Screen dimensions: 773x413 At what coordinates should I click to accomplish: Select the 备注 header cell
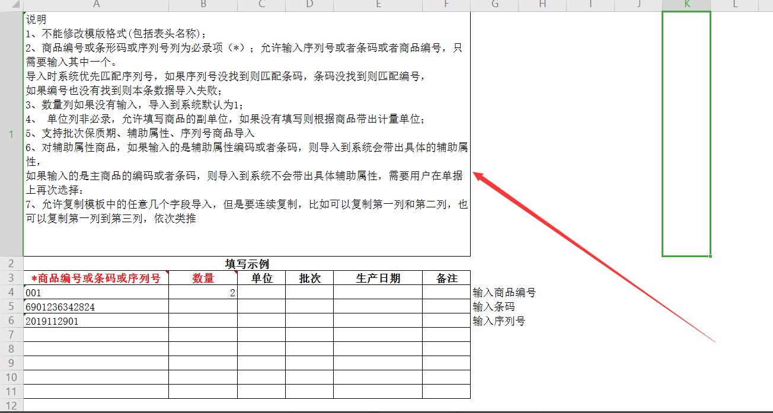point(446,278)
